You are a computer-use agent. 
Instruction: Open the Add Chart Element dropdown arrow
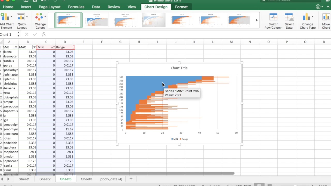(x=11, y=17)
